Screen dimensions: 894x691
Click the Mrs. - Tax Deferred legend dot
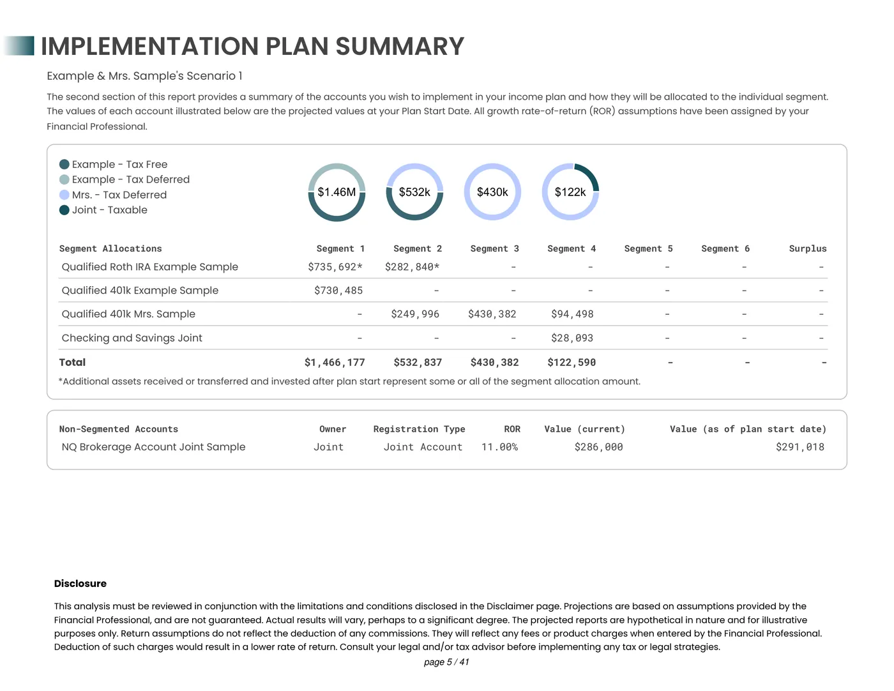click(64, 195)
